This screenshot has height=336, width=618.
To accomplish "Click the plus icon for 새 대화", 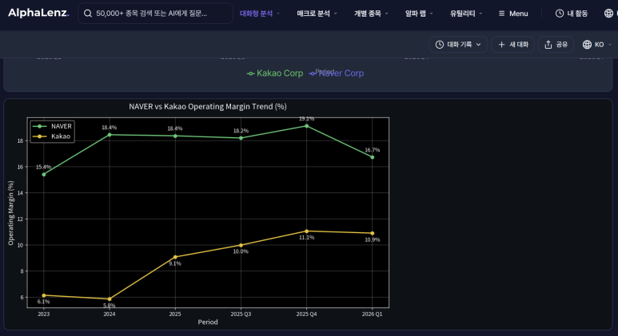I will 501,45.
